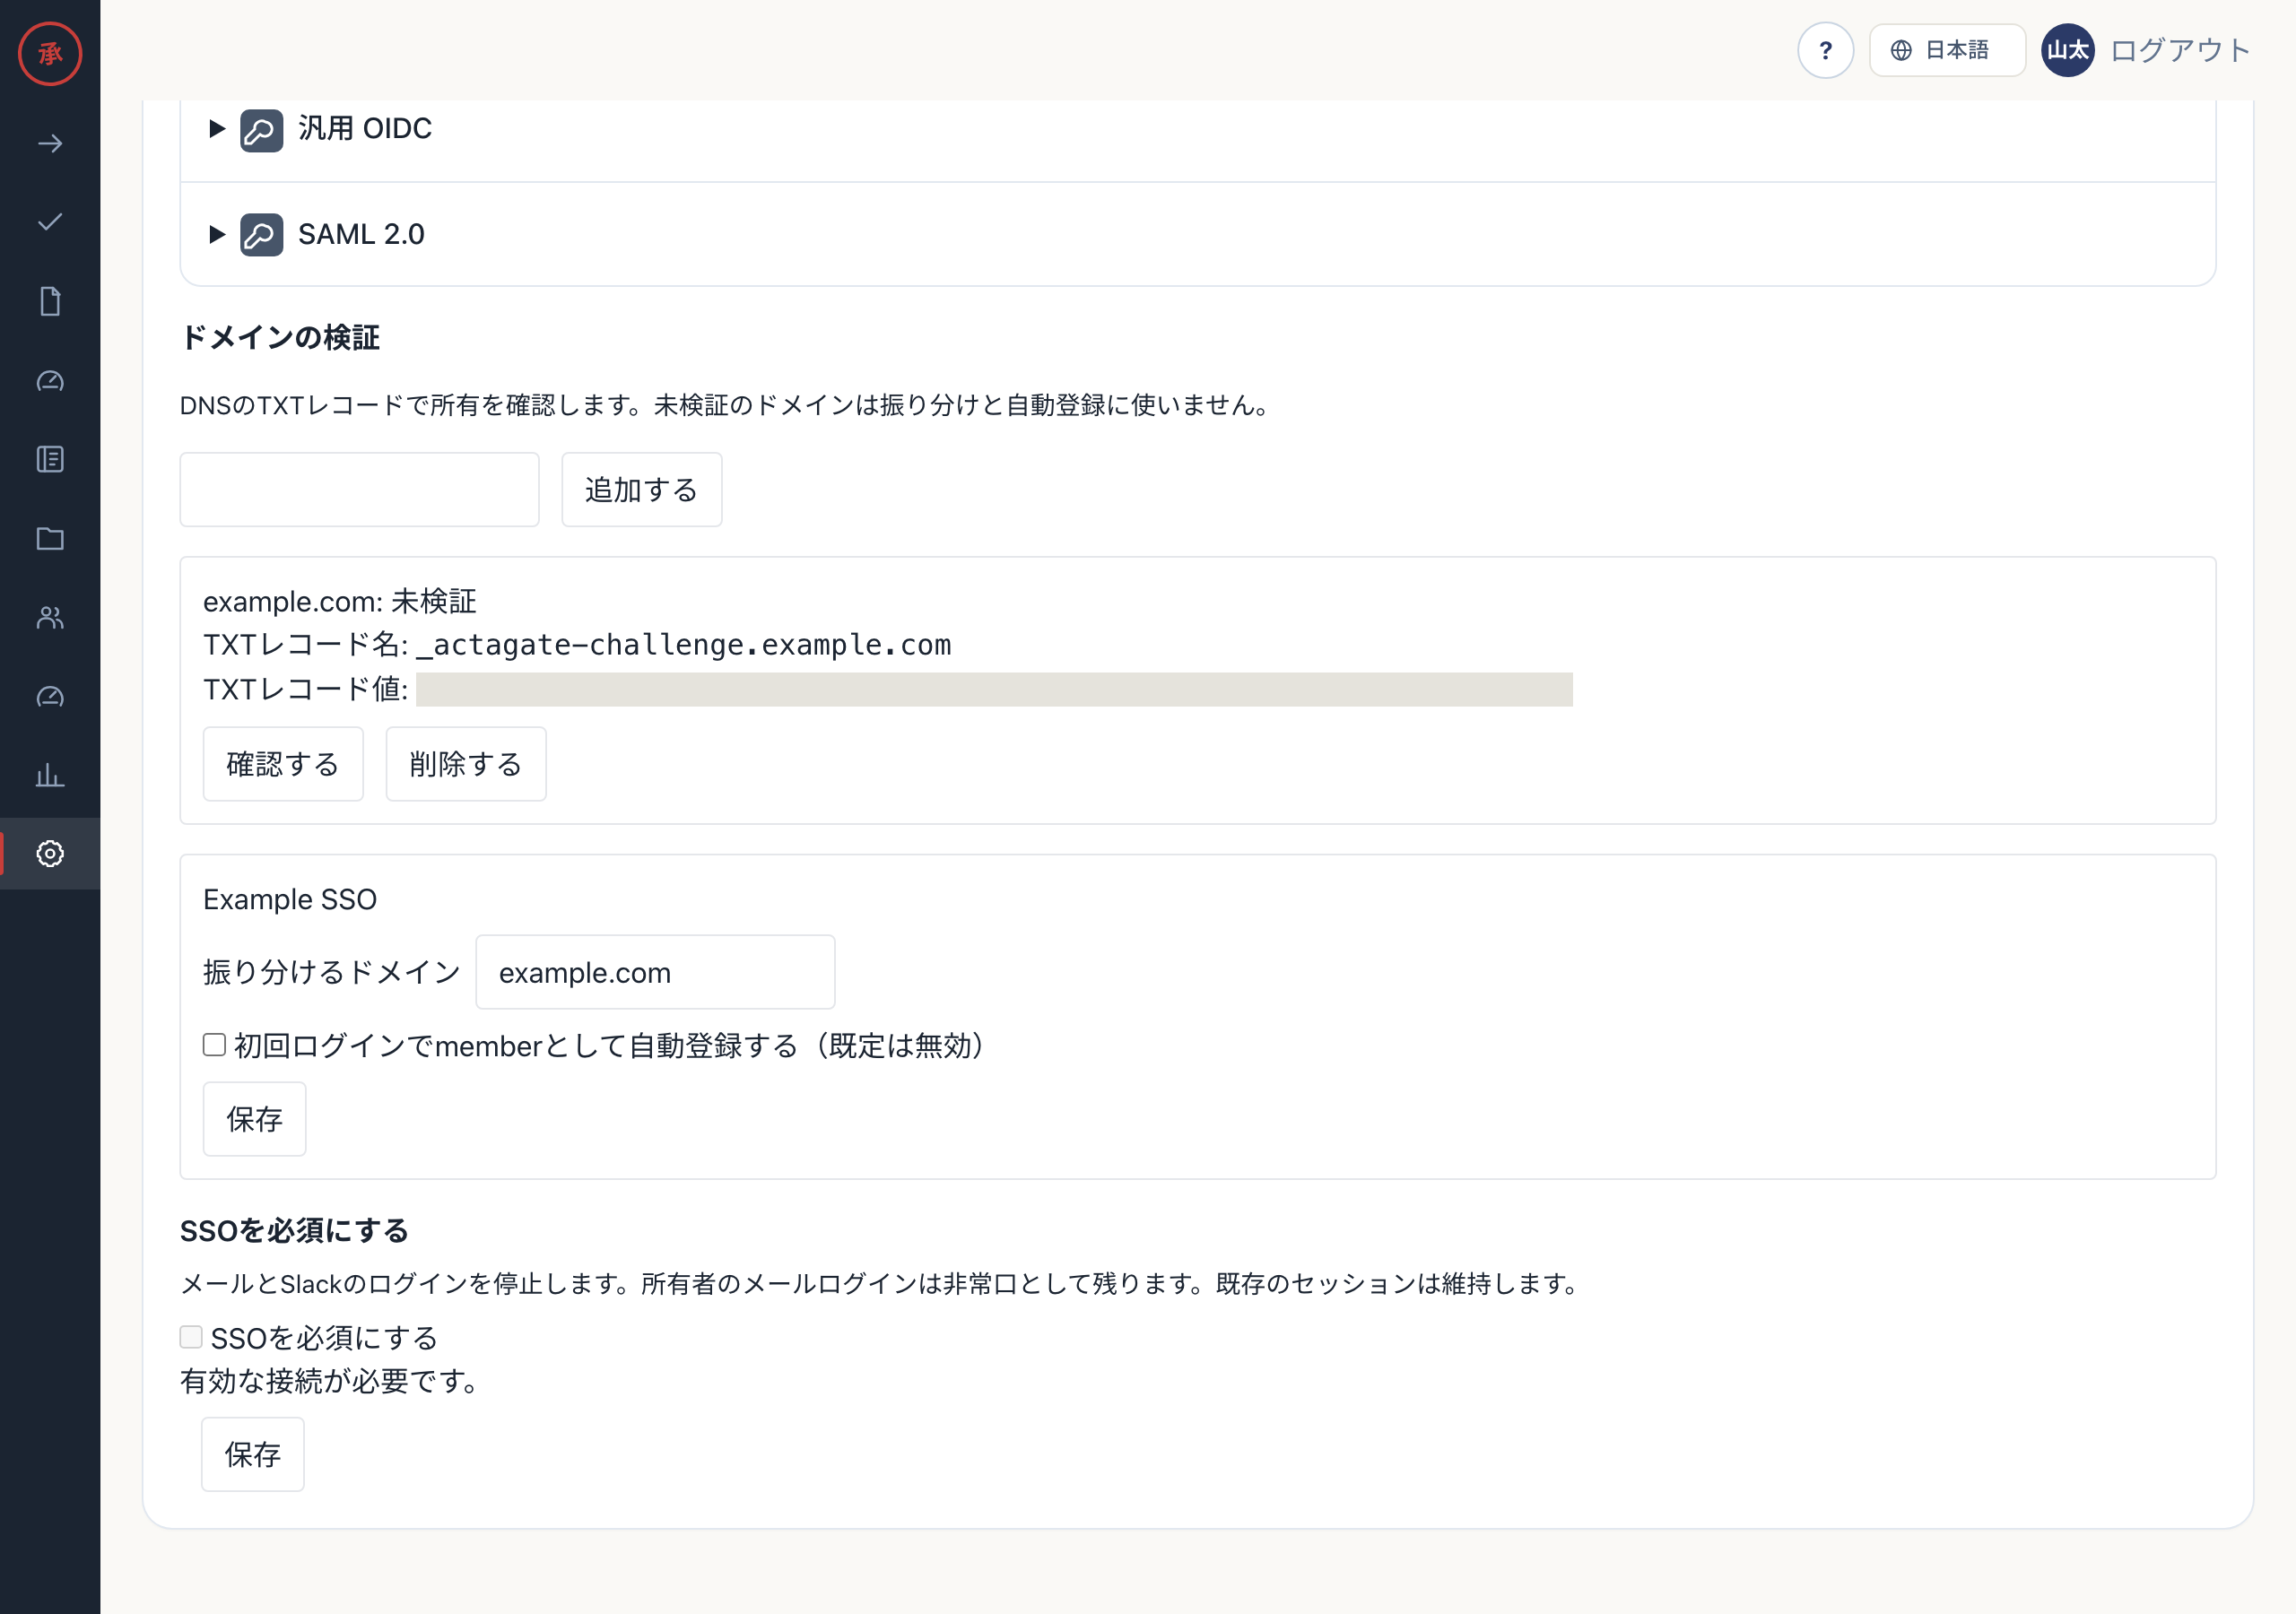Click the red 承 app logo
The height and width of the screenshot is (1614, 2296).
click(x=50, y=53)
